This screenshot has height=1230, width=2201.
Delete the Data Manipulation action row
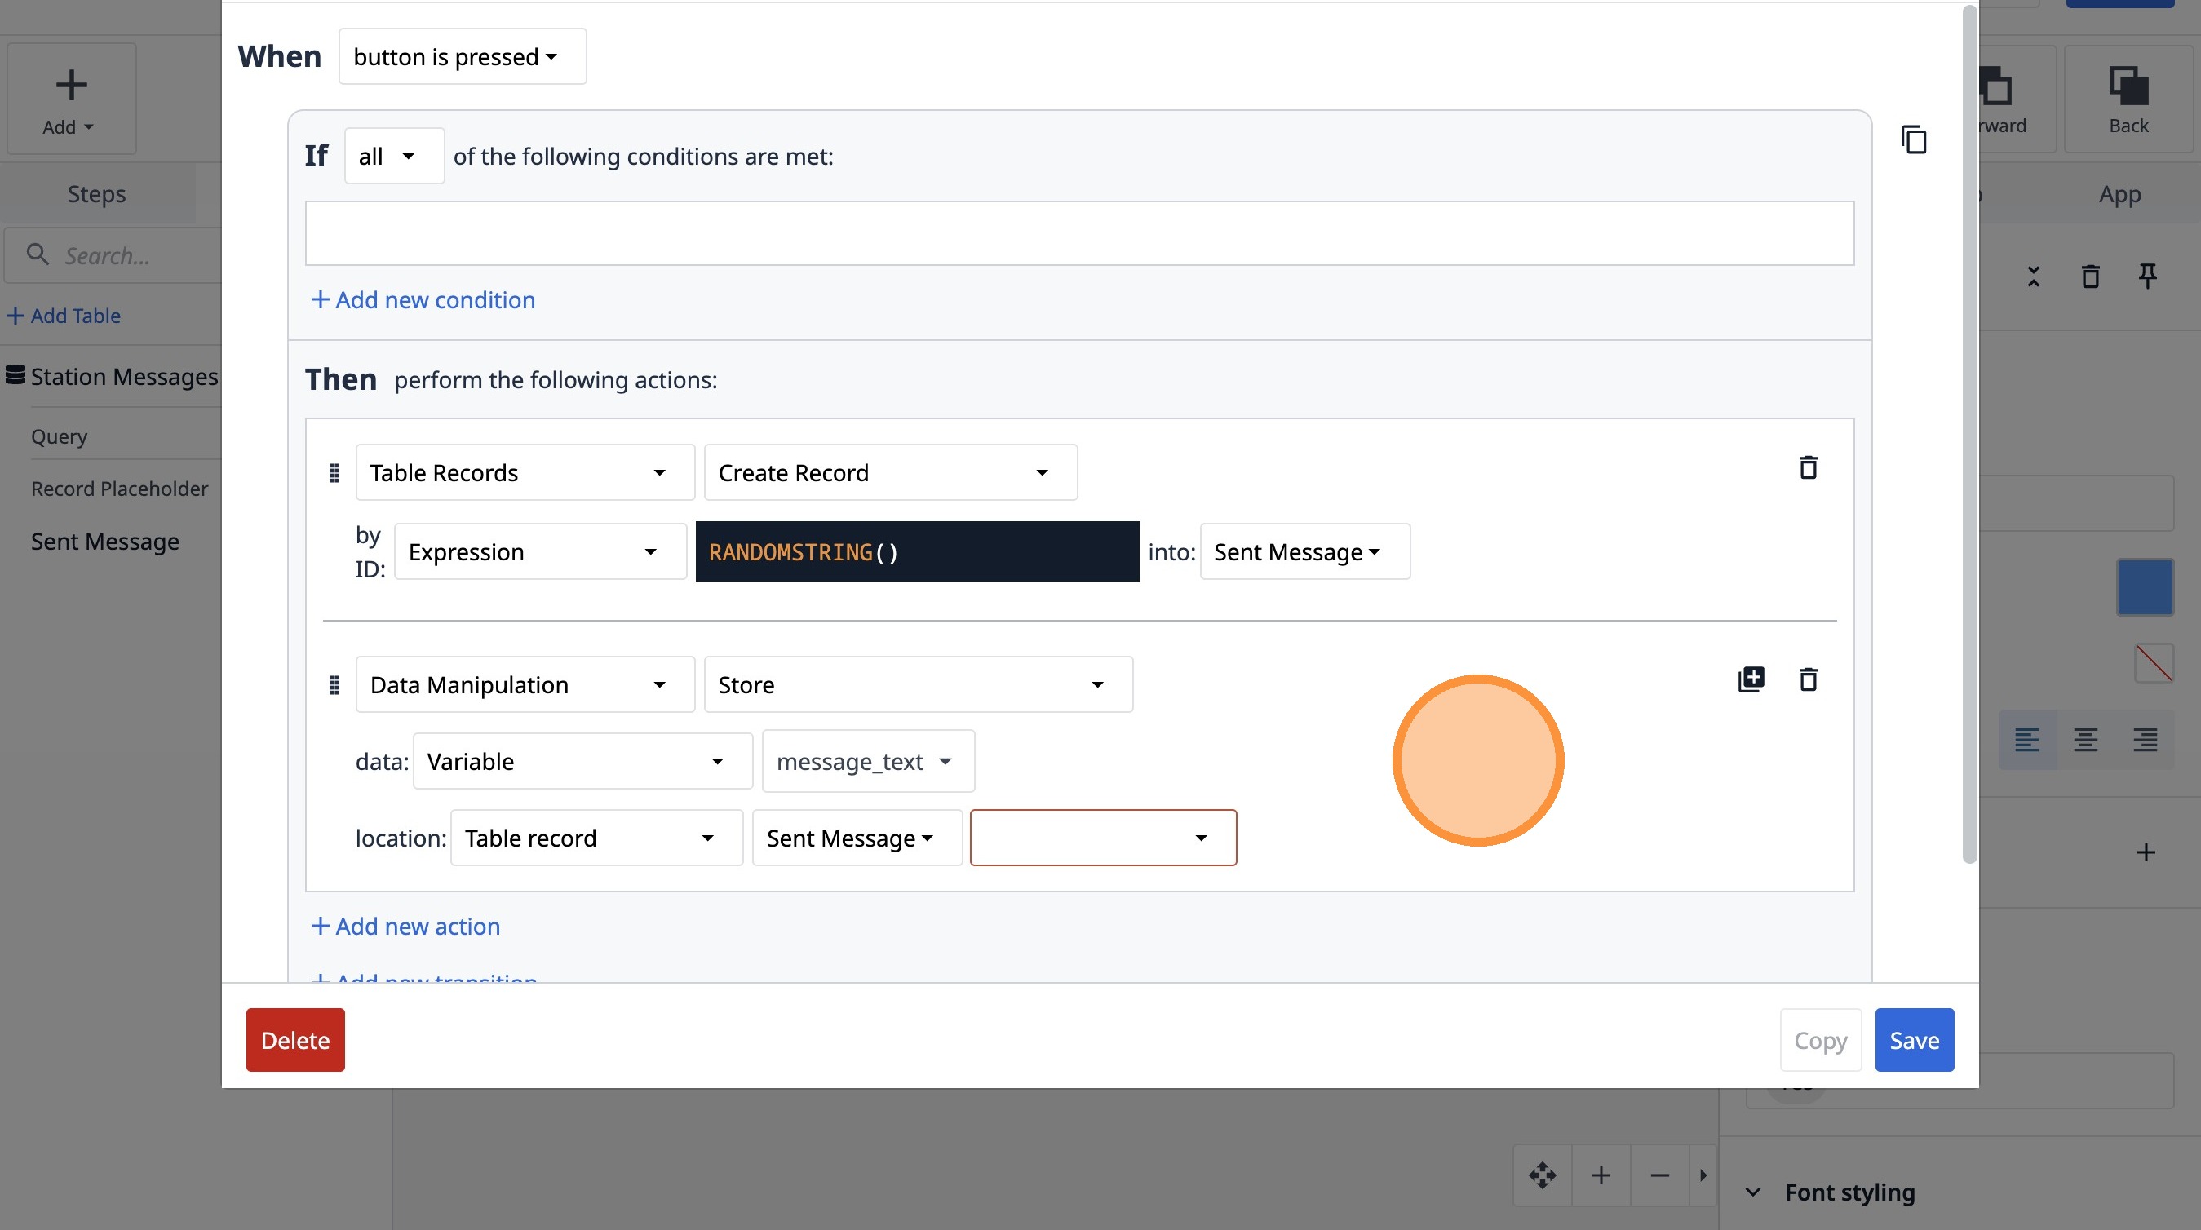(x=1807, y=679)
